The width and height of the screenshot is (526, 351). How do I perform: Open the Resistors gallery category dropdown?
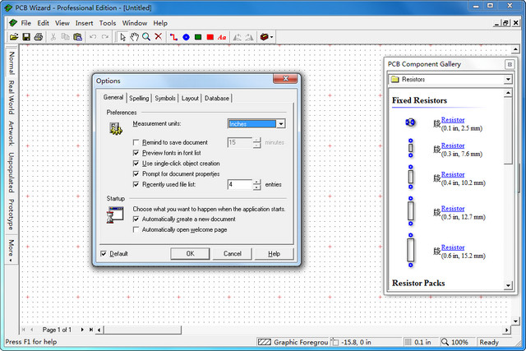point(508,80)
